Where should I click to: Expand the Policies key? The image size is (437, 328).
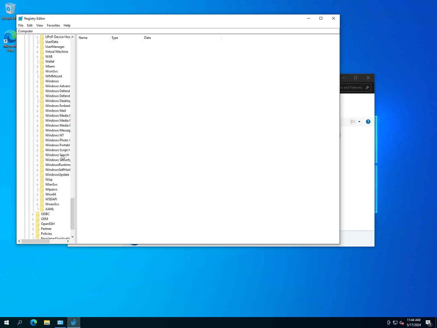click(33, 234)
